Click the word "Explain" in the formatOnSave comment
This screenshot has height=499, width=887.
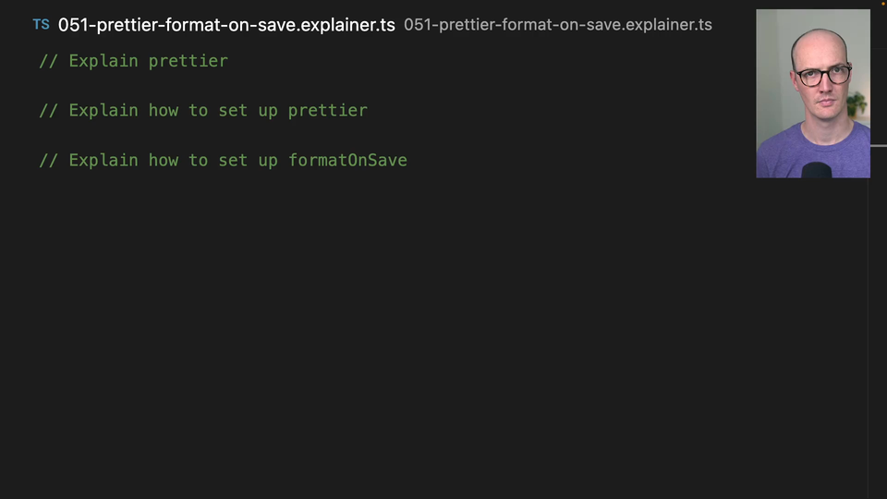tap(103, 160)
